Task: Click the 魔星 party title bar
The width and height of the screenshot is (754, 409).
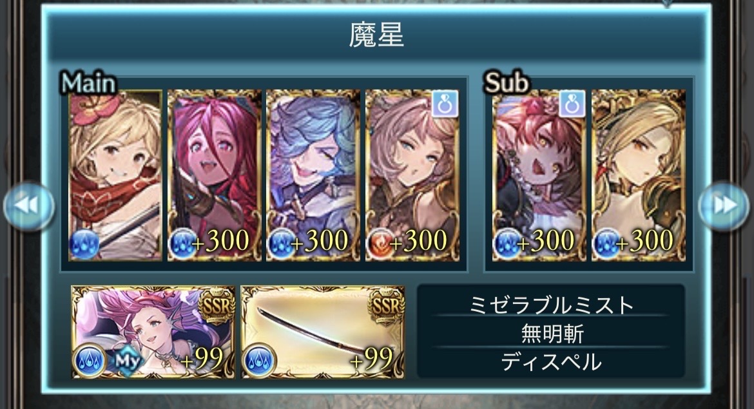Action: click(x=376, y=36)
